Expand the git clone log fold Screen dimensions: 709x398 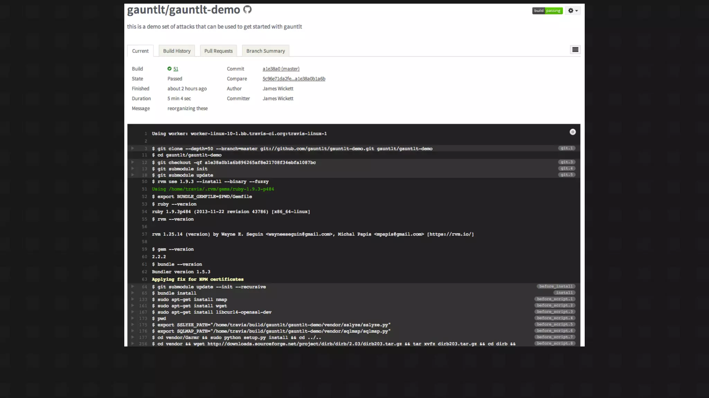click(x=133, y=148)
